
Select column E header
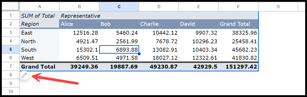click(x=198, y=7)
